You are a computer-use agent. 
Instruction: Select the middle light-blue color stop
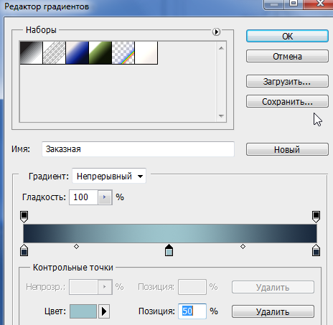click(x=169, y=250)
